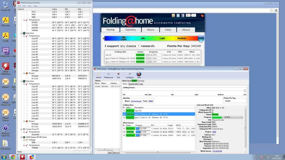Click the RSS feed icon in the Folding@home header
The width and height of the screenshot is (285, 160).
173,16
